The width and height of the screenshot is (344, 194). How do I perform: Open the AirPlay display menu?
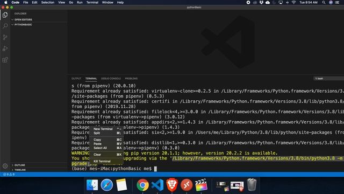[281, 2]
